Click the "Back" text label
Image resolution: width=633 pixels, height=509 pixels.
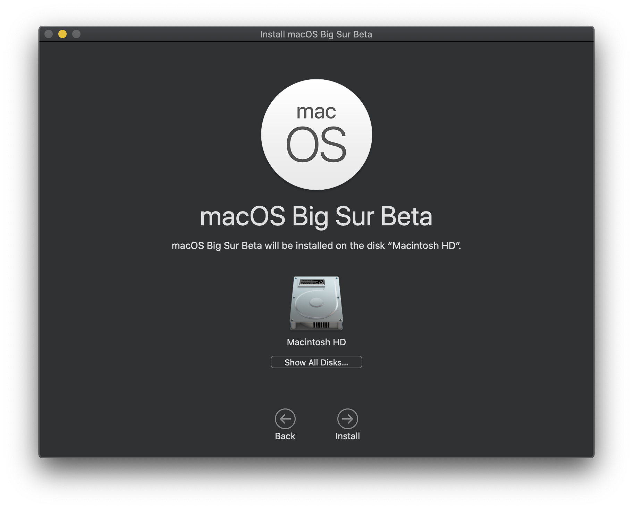point(285,436)
